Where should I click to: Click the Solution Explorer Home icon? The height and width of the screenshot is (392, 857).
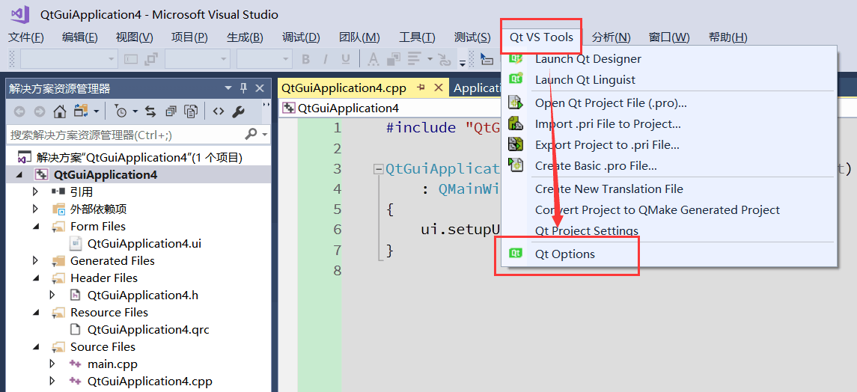coord(60,111)
